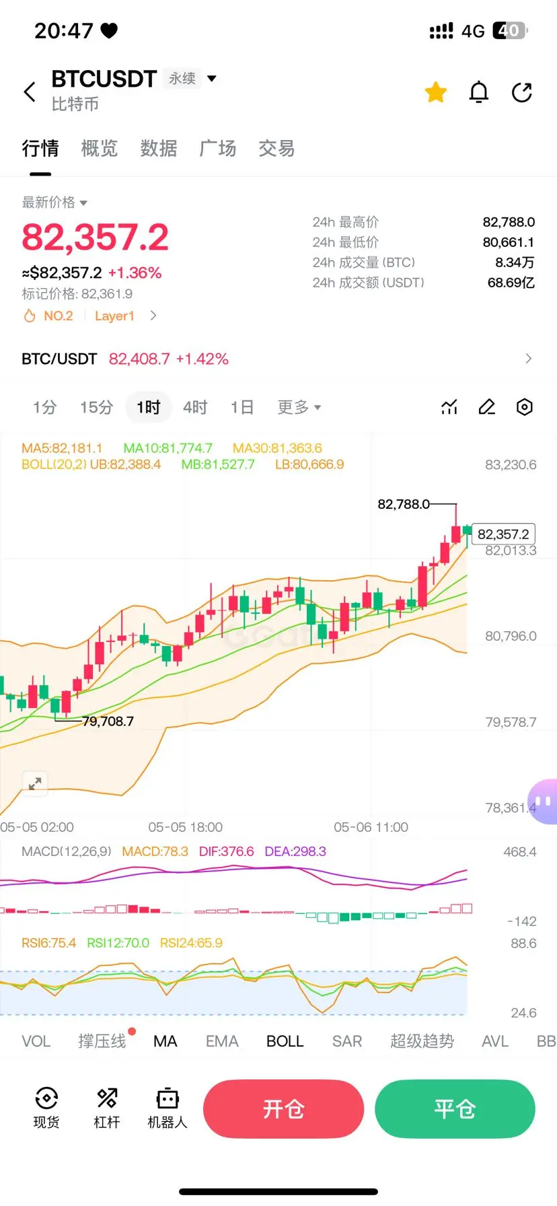Select the 1时 timeframe

149,407
